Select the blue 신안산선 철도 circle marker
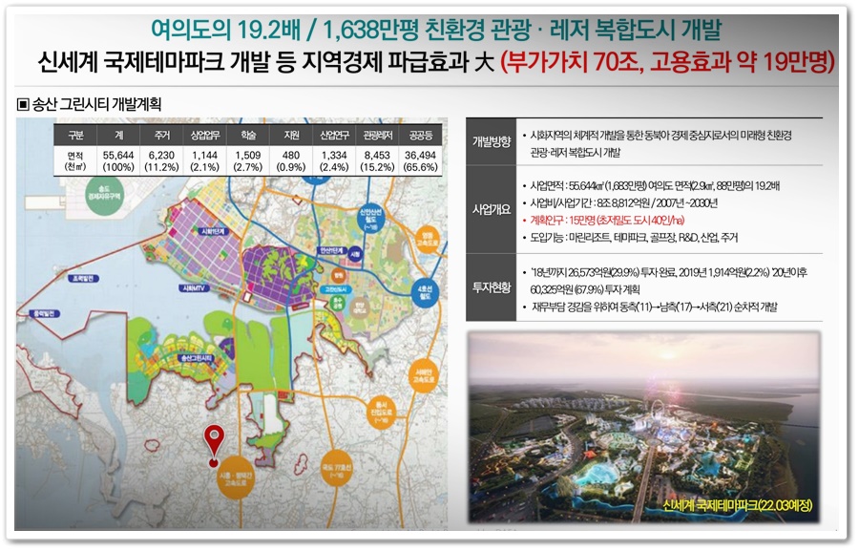This screenshot has width=859, height=551. pos(371,219)
